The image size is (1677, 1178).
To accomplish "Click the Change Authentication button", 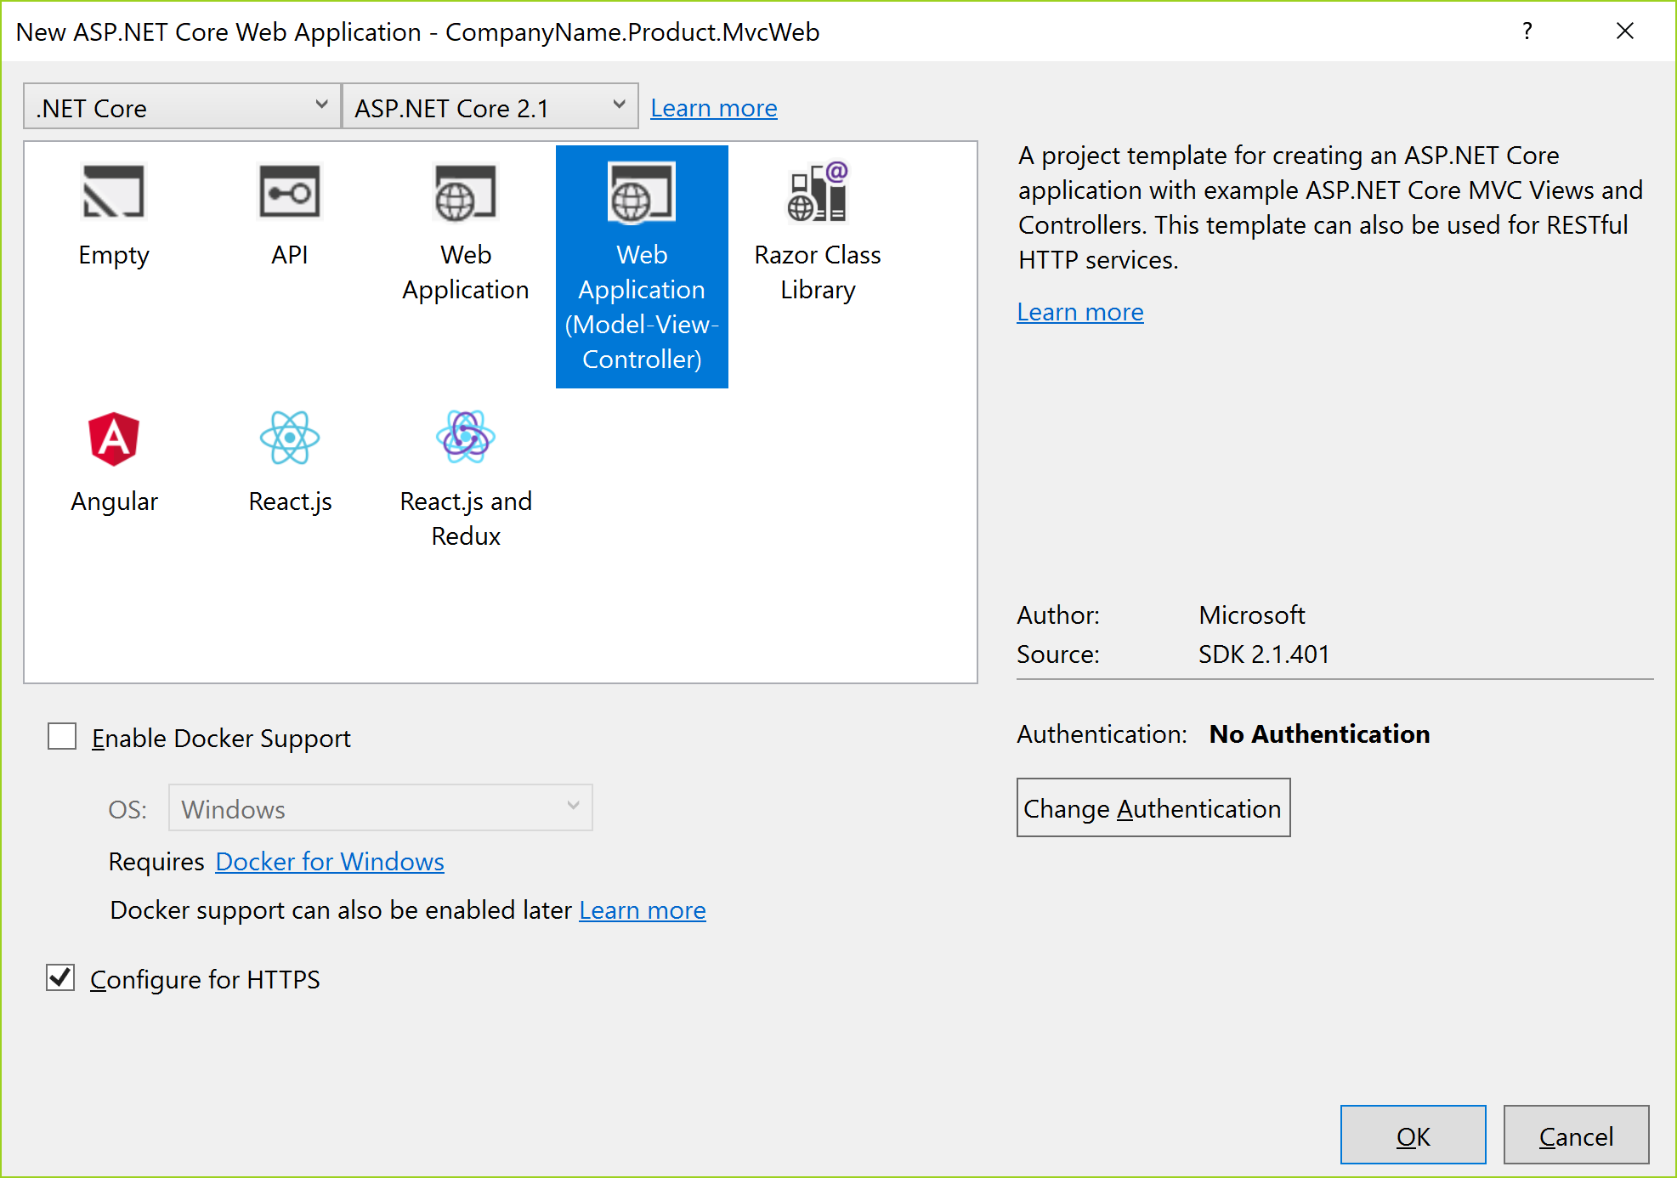I will pyautogui.click(x=1153, y=808).
